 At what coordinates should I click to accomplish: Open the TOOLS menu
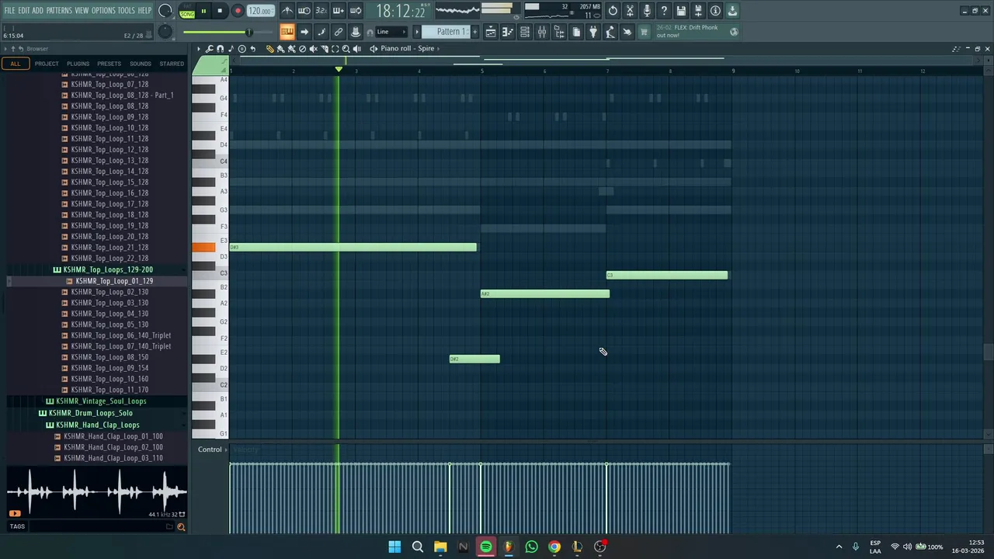point(127,11)
